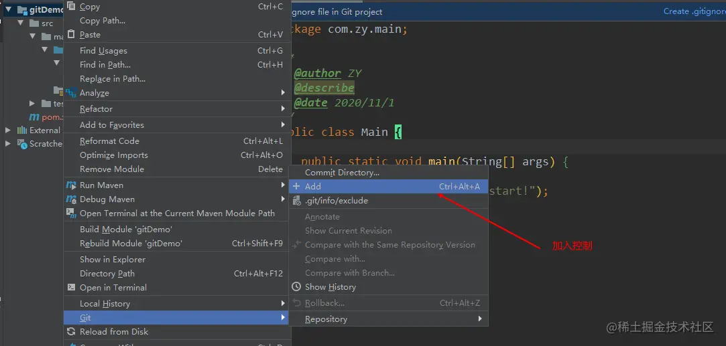Select Copy Path... menu entry
Screen dimensions: 726x346
(177, 20)
